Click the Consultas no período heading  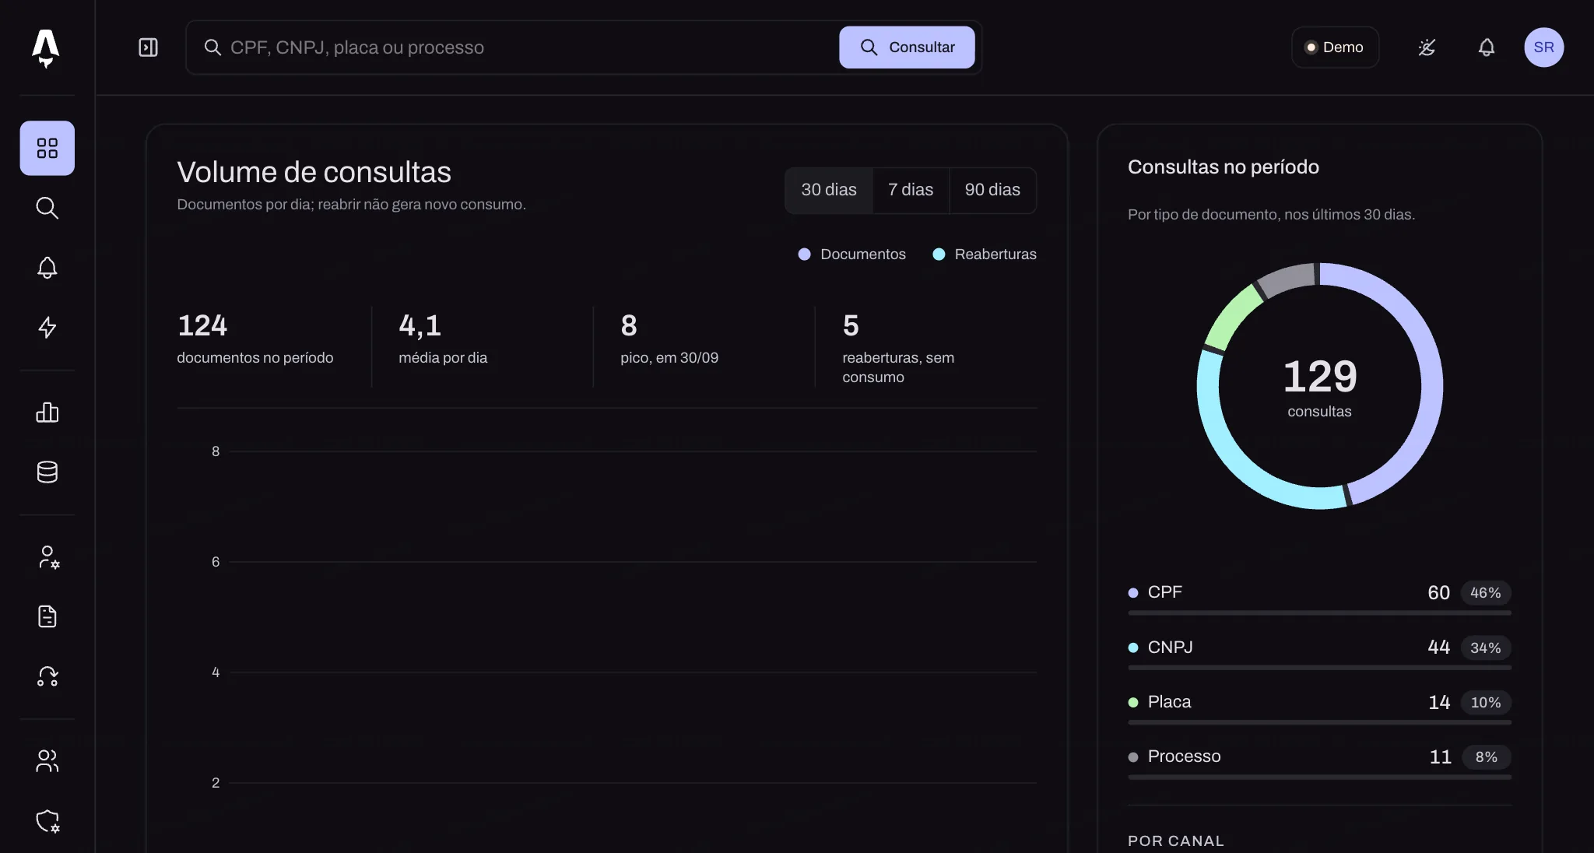coord(1224,167)
